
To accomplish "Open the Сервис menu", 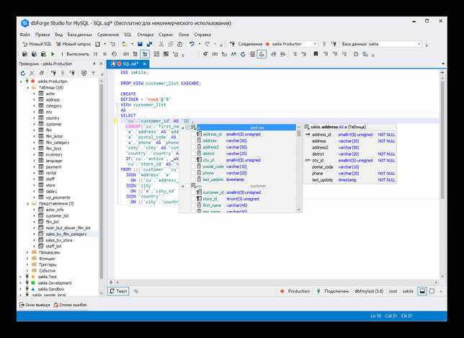I will [x=166, y=35].
